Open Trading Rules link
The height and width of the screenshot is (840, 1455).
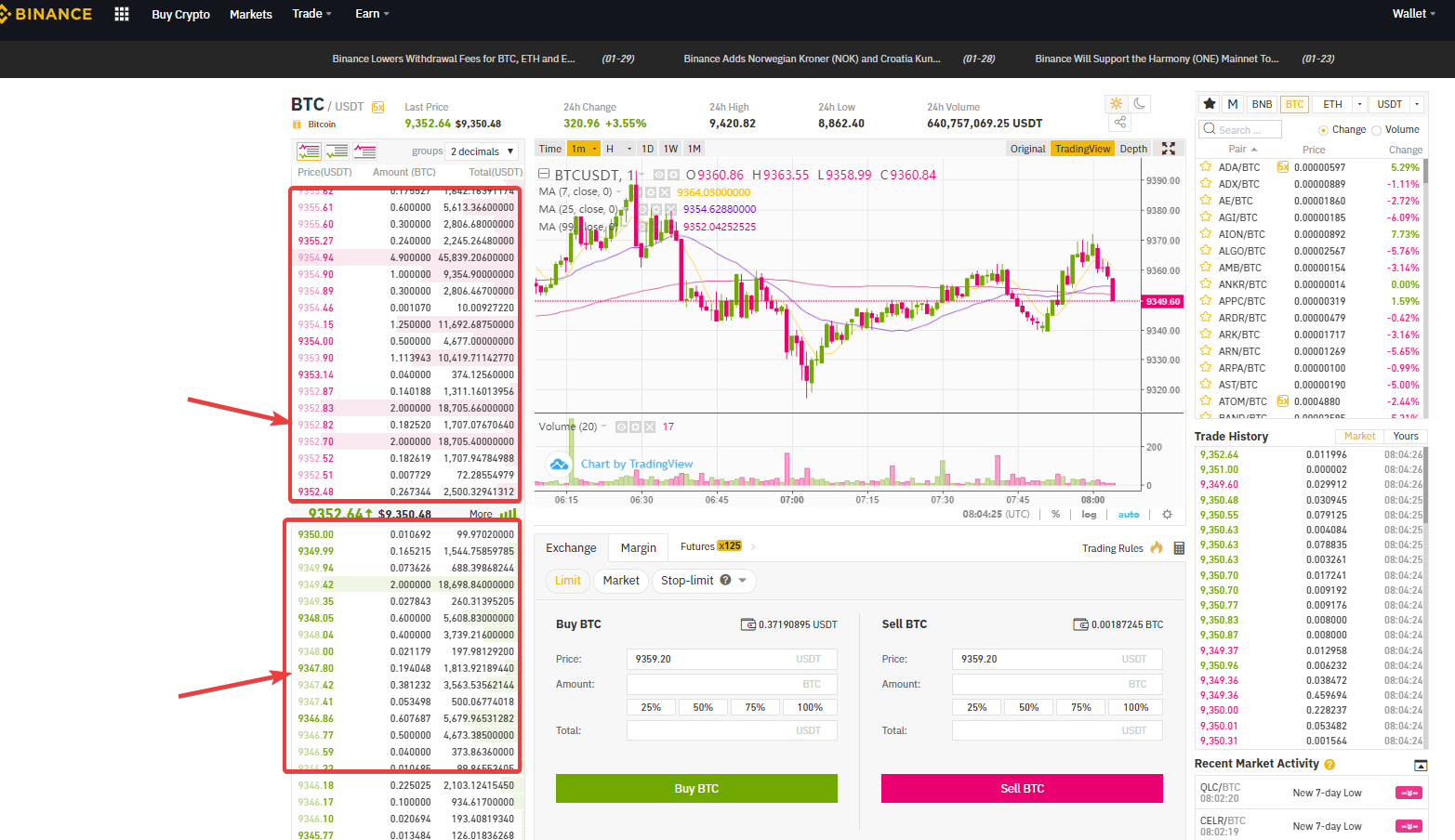tap(1113, 548)
